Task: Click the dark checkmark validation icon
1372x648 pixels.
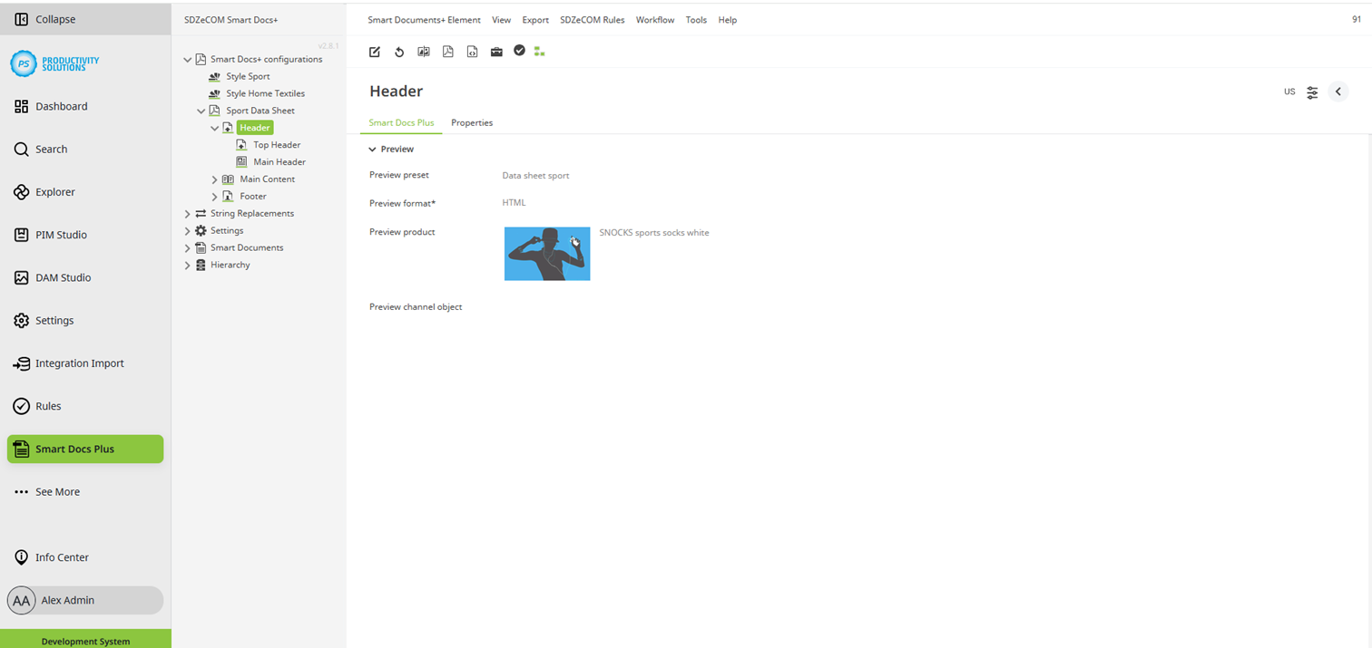Action: pyautogui.click(x=519, y=51)
